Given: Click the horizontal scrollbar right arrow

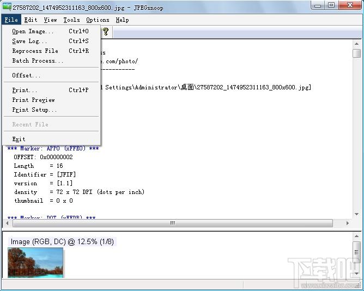Looking at the screenshot, I should 348,223.
